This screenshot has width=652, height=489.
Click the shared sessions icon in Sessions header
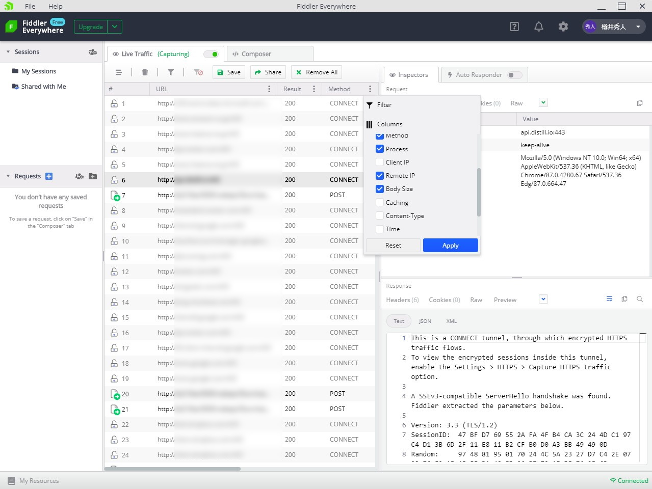click(x=92, y=51)
